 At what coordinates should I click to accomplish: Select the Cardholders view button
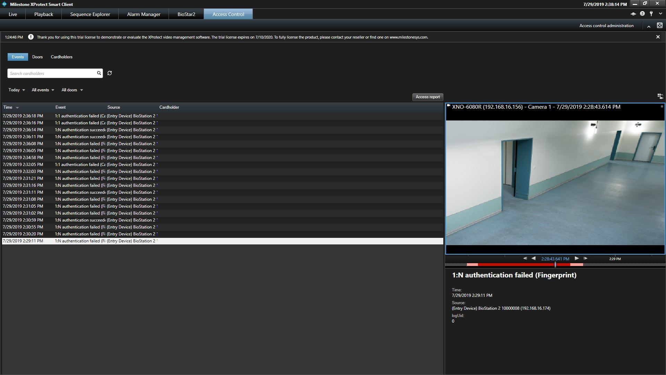pyautogui.click(x=62, y=57)
